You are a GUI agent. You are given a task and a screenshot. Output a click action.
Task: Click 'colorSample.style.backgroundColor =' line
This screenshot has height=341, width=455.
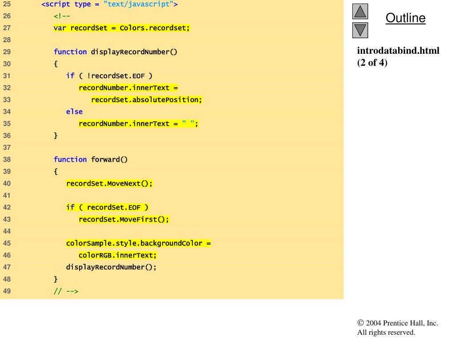[139, 243]
